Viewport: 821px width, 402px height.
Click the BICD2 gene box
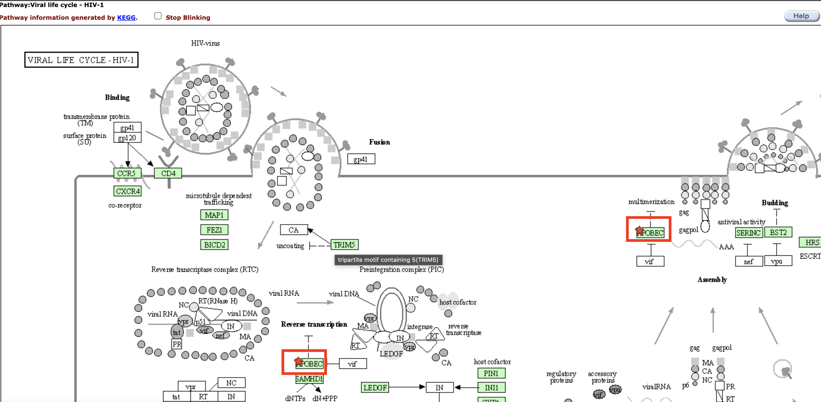(x=214, y=245)
